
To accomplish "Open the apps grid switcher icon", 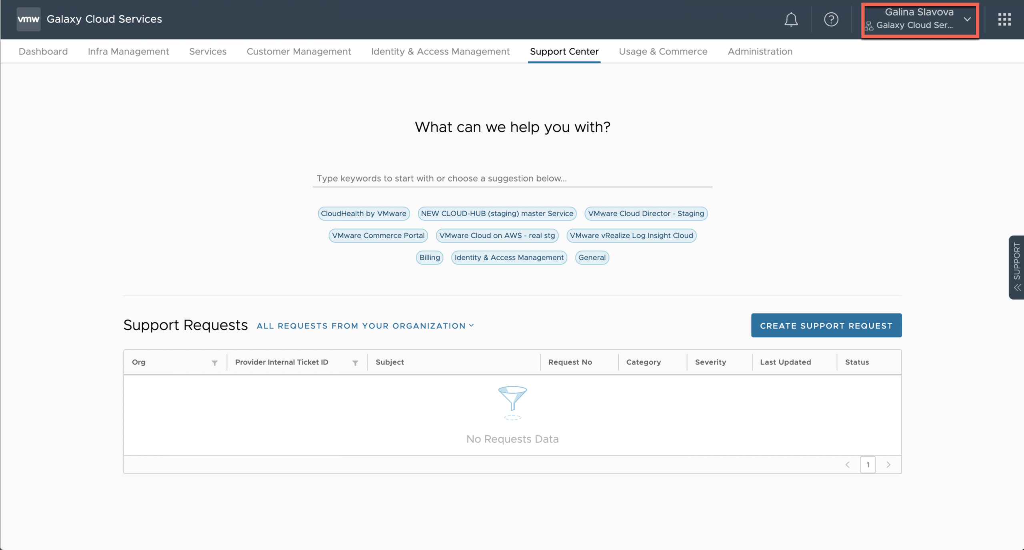I will [1004, 19].
